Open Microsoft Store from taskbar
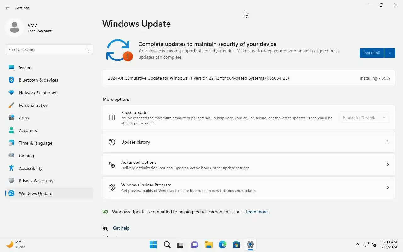The image size is (403, 252). click(236, 244)
